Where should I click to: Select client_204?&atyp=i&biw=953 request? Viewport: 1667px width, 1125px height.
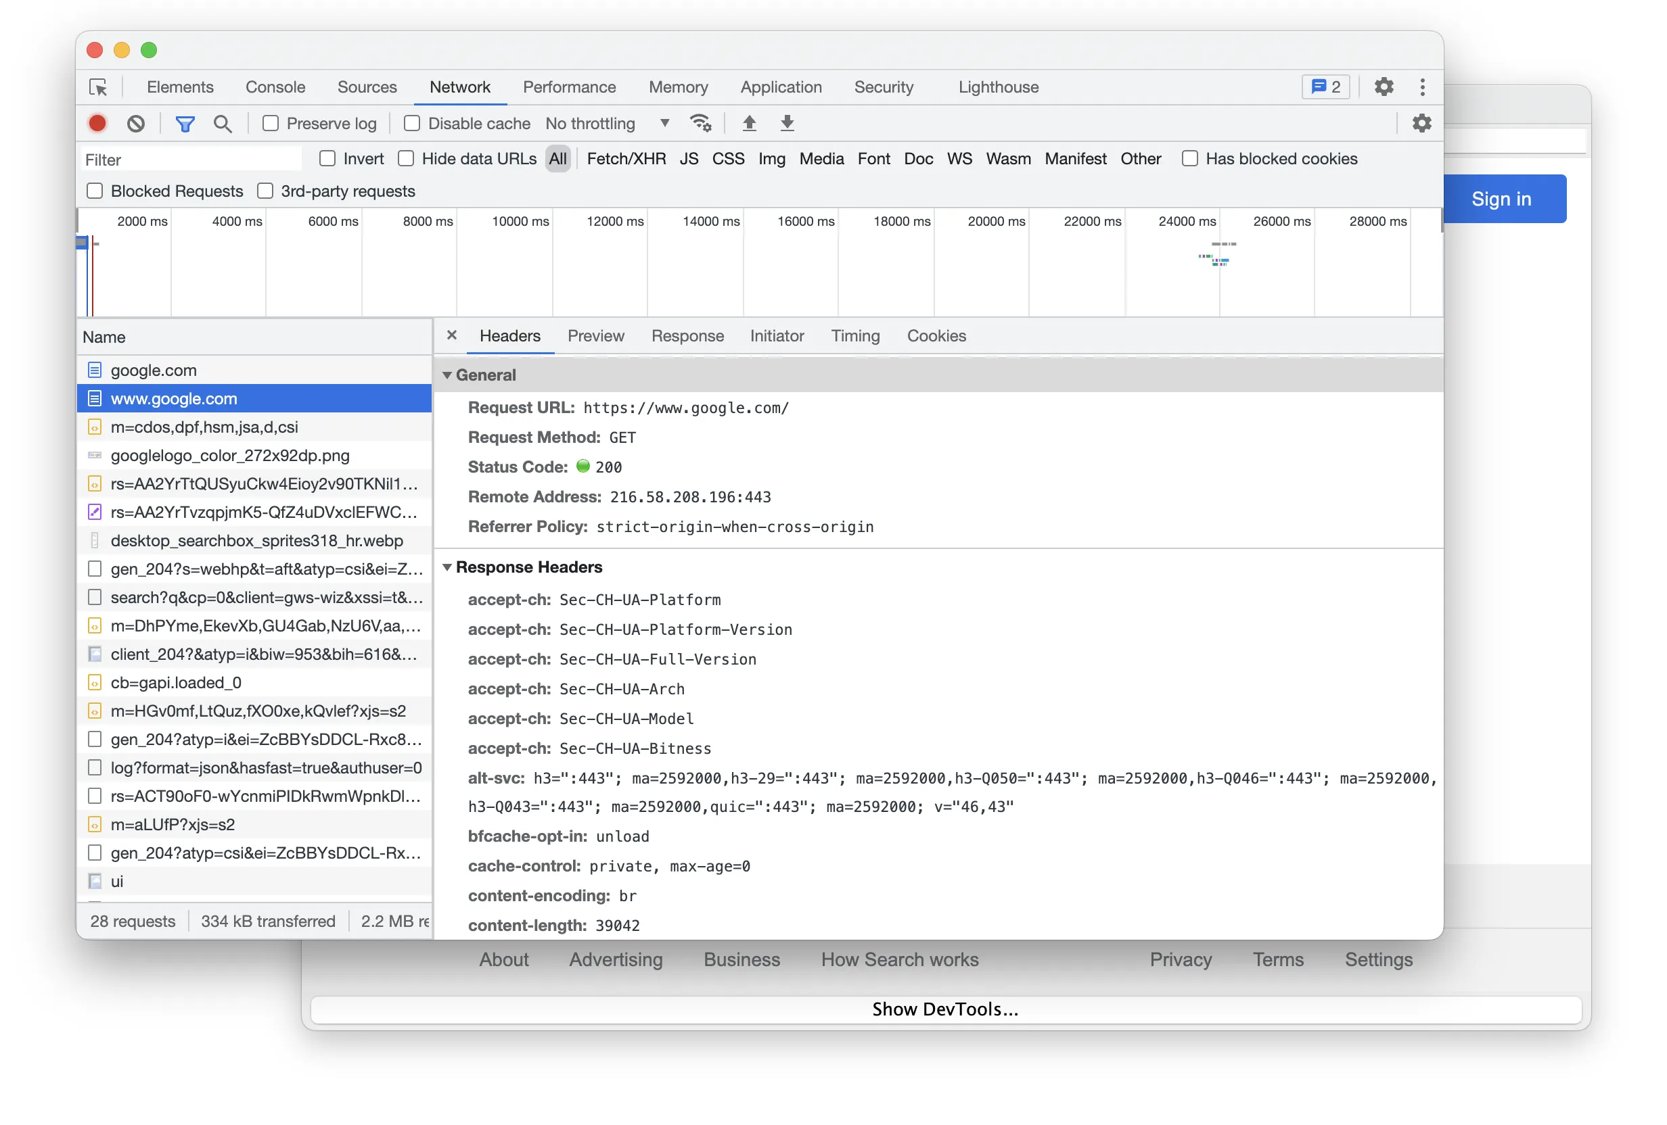pos(254,654)
